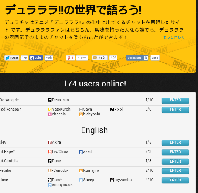This screenshot has width=198, height=193.
Task: Click the room name Lit.Cordelia
Action: (x=9, y=161)
